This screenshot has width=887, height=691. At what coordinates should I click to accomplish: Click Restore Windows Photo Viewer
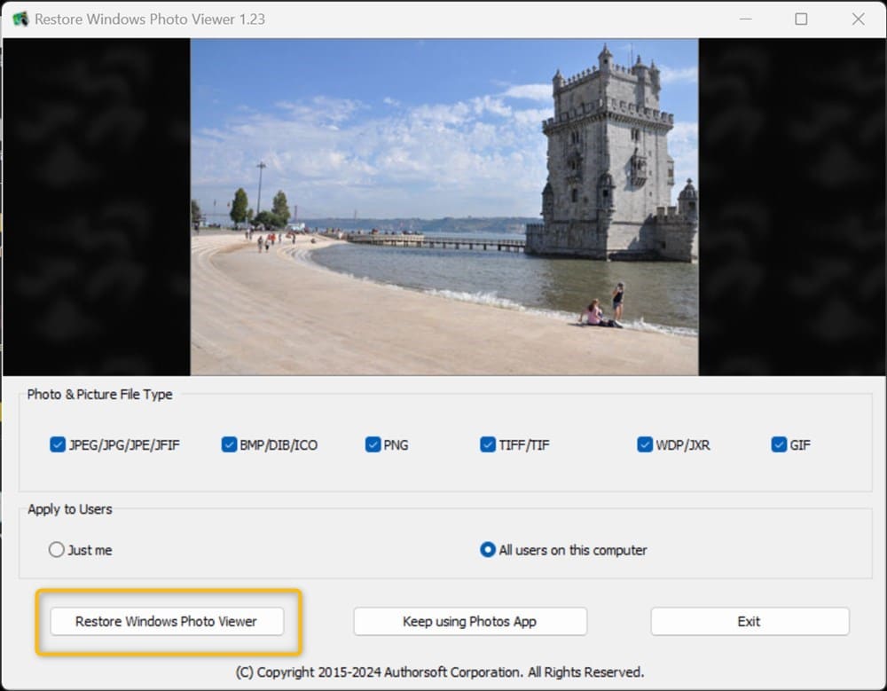pyautogui.click(x=167, y=621)
